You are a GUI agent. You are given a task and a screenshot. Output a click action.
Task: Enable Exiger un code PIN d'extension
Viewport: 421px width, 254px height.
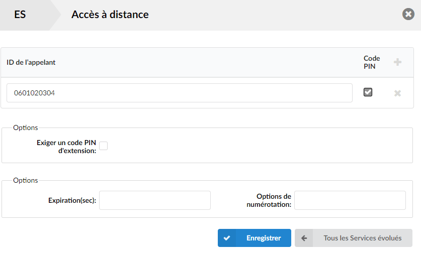tap(104, 146)
